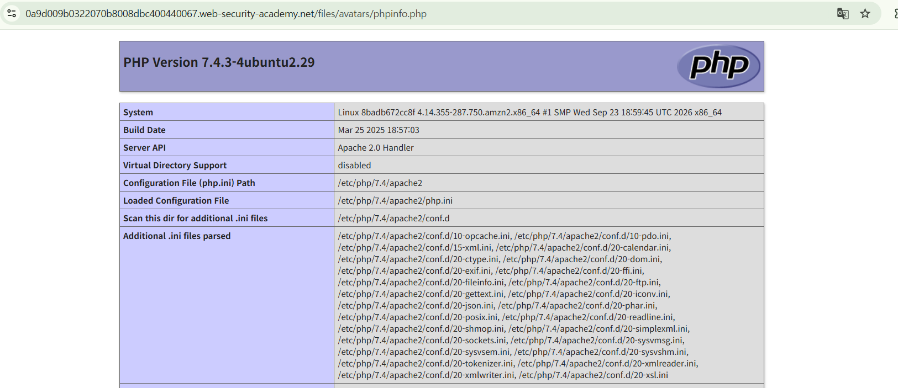Select the '/etc/php/7.4/apache2/conf.d' directory value
The width and height of the screenshot is (898, 388).
click(394, 218)
